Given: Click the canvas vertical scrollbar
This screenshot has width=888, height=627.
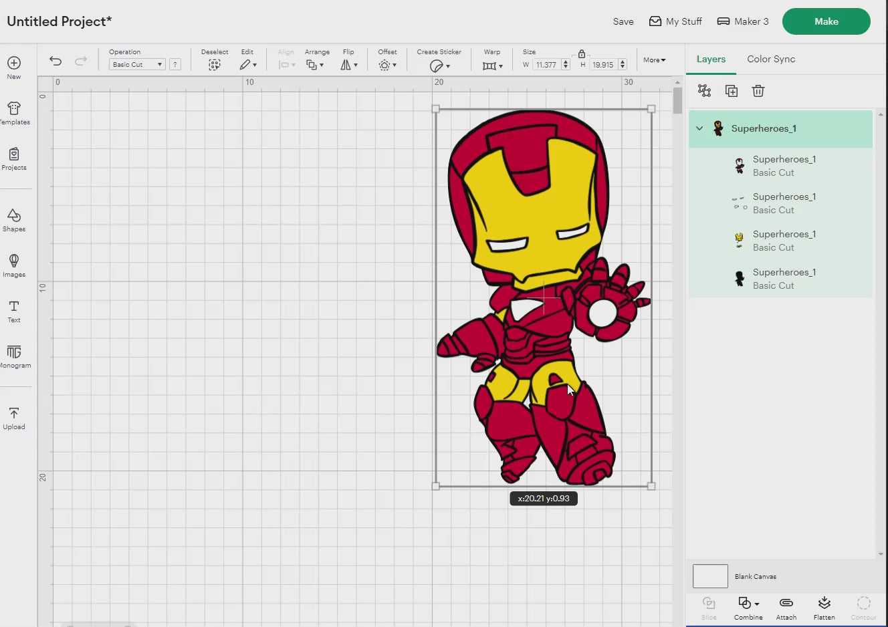Looking at the screenshot, I should (677, 100).
